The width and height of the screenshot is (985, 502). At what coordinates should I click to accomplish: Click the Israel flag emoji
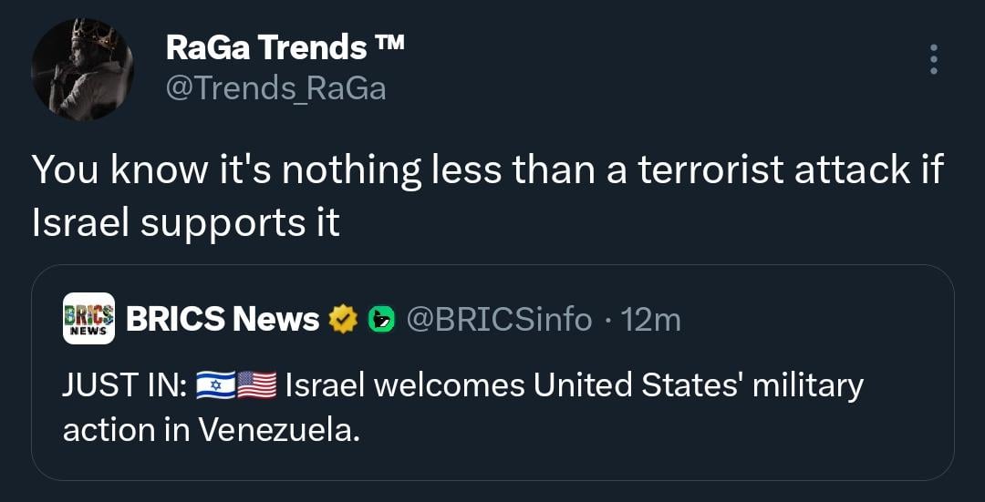[x=215, y=386]
